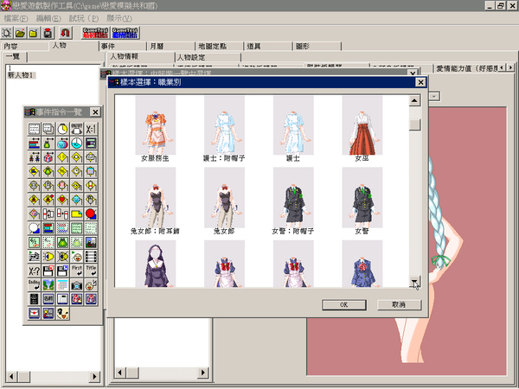Select the clock timer event command icon
This screenshot has width=519, height=389.
pyautogui.click(x=62, y=129)
